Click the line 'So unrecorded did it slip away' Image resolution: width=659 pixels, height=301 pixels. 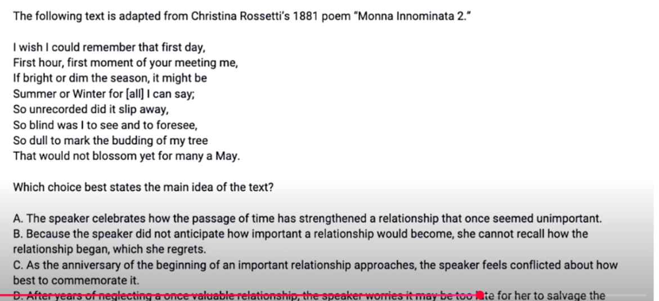pyautogui.click(x=91, y=110)
